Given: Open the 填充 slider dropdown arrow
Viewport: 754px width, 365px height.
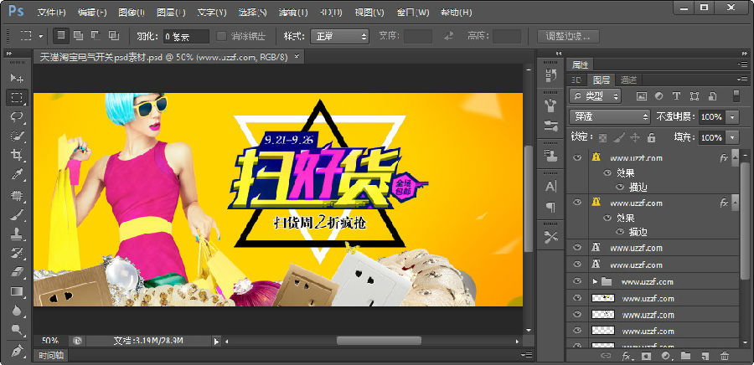Looking at the screenshot, I should [732, 138].
